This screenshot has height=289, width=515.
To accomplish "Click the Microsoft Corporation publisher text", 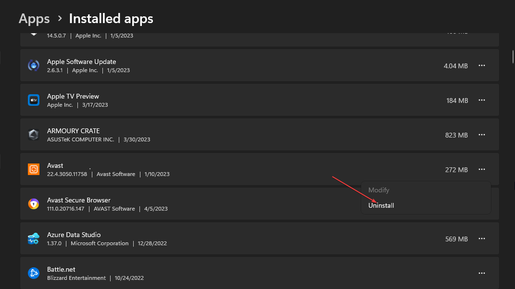I will [x=100, y=243].
